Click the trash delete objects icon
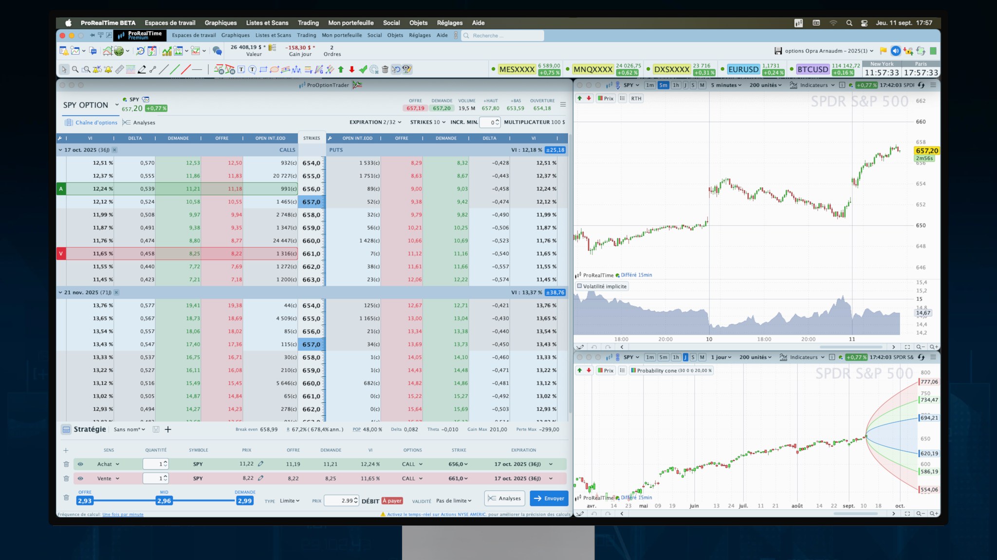 coord(385,70)
